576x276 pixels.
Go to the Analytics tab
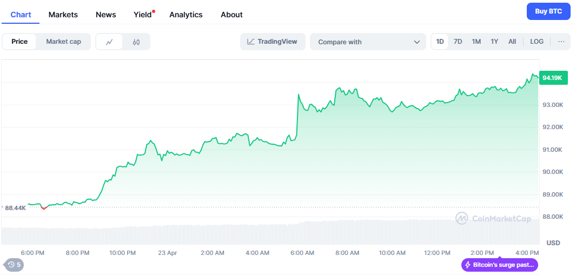(186, 15)
